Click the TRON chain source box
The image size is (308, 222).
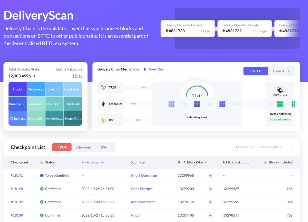[x=111, y=87]
